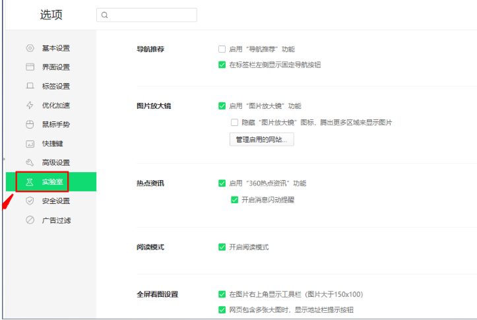Image resolution: width=477 pixels, height=320 pixels.
Task: Click the 广告过滤 block icon
Action: (x=30, y=220)
